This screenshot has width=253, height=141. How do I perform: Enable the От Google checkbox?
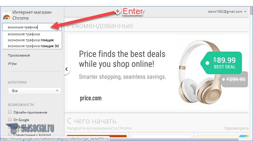10,119
